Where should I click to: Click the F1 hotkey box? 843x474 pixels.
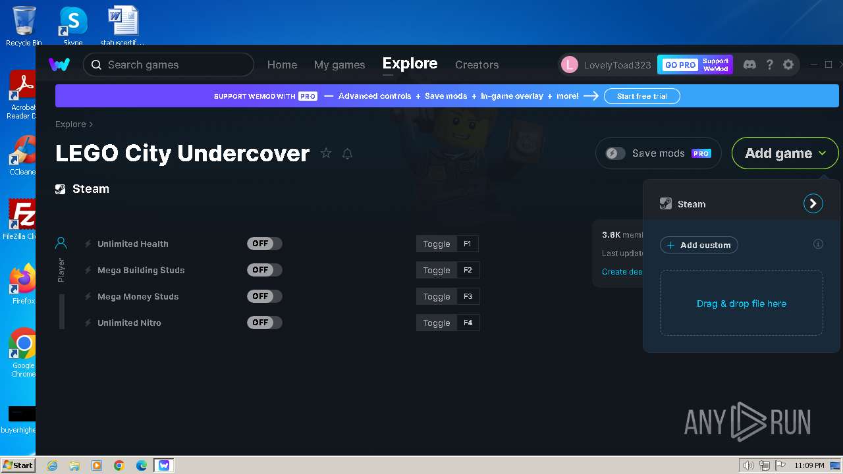(x=468, y=244)
